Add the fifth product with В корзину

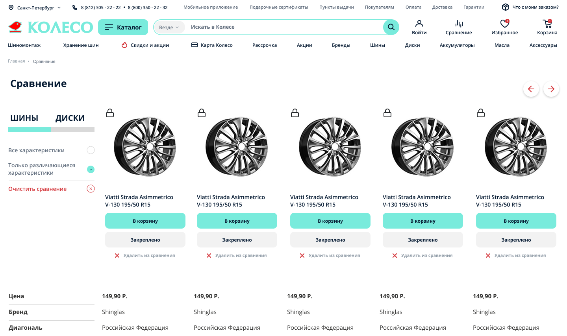click(516, 221)
